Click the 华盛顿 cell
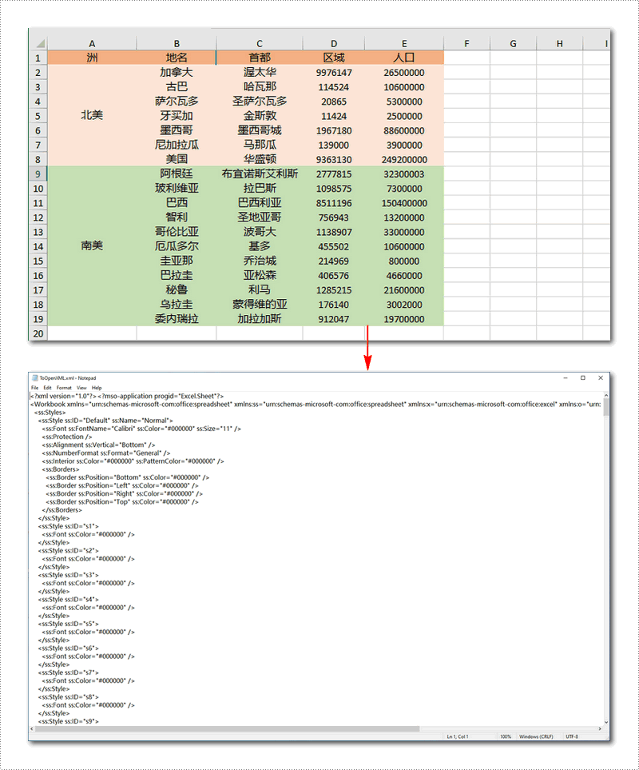The image size is (639, 770). pos(260,159)
